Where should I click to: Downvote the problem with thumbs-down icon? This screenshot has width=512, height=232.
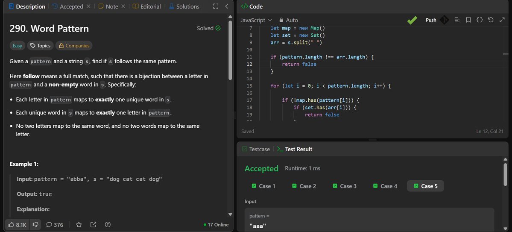point(36,225)
